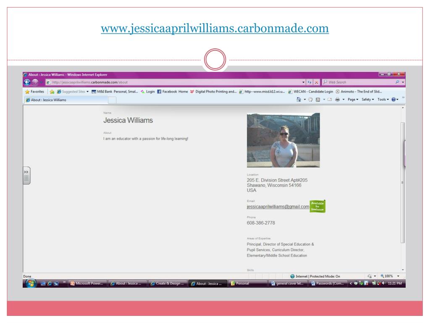Click the green Available for freelance badge
430x323 pixels.
(317, 206)
